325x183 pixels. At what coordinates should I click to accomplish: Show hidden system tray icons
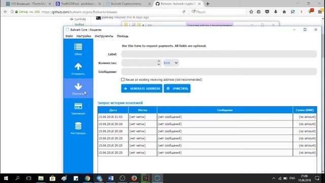(274, 178)
